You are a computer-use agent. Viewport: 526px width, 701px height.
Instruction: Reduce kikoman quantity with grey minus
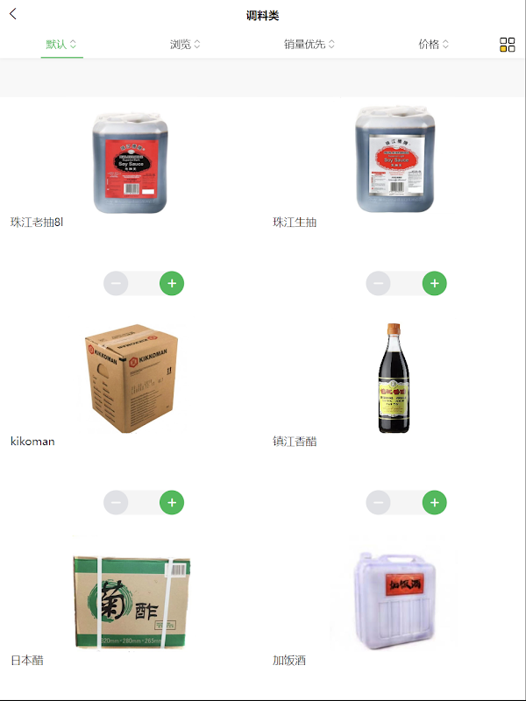(116, 502)
